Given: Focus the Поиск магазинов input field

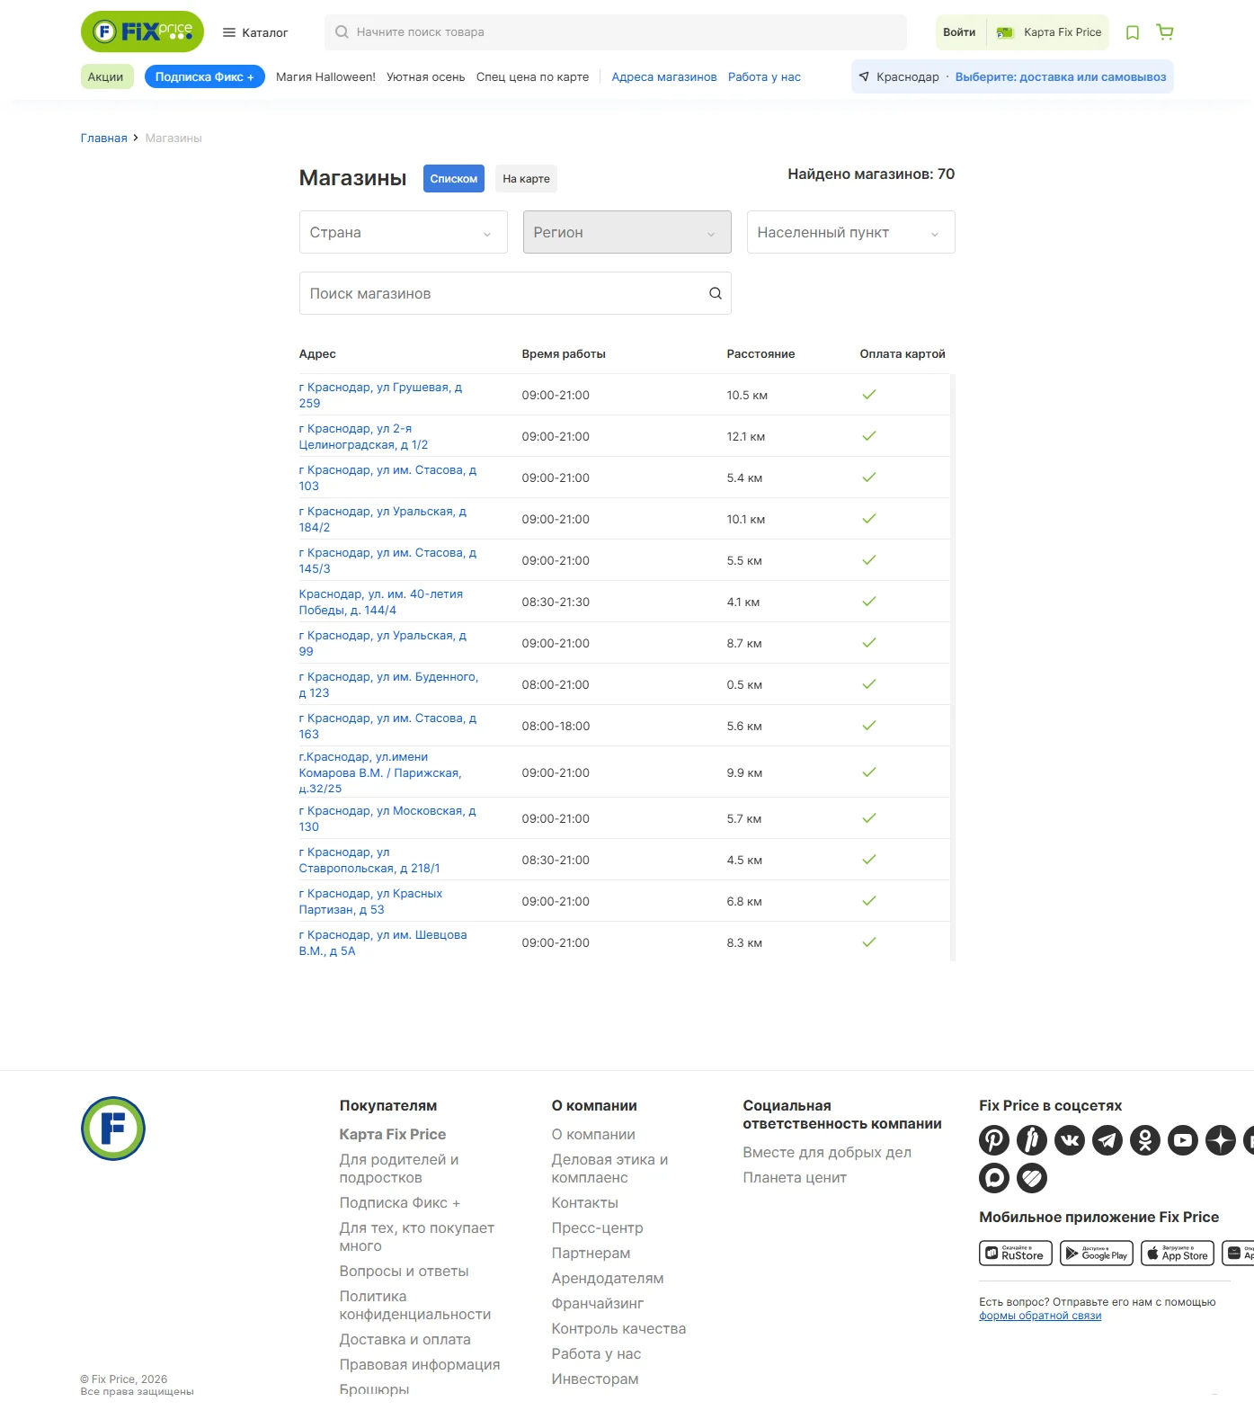Looking at the screenshot, I should pos(515,293).
